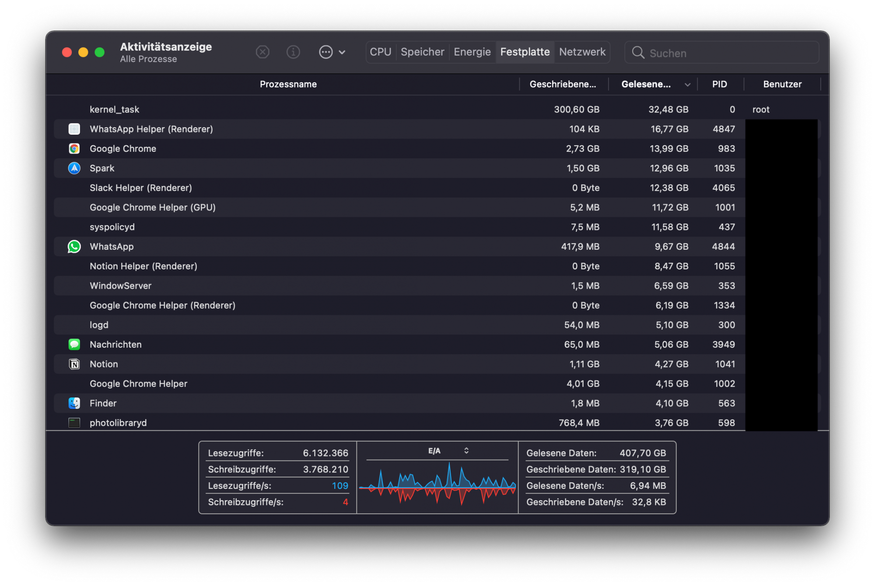Viewport: 875px width, 586px height.
Task: Sort by the PID column header
Action: pos(719,84)
